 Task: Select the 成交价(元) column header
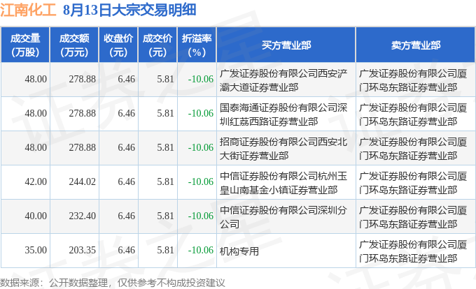tap(157, 45)
